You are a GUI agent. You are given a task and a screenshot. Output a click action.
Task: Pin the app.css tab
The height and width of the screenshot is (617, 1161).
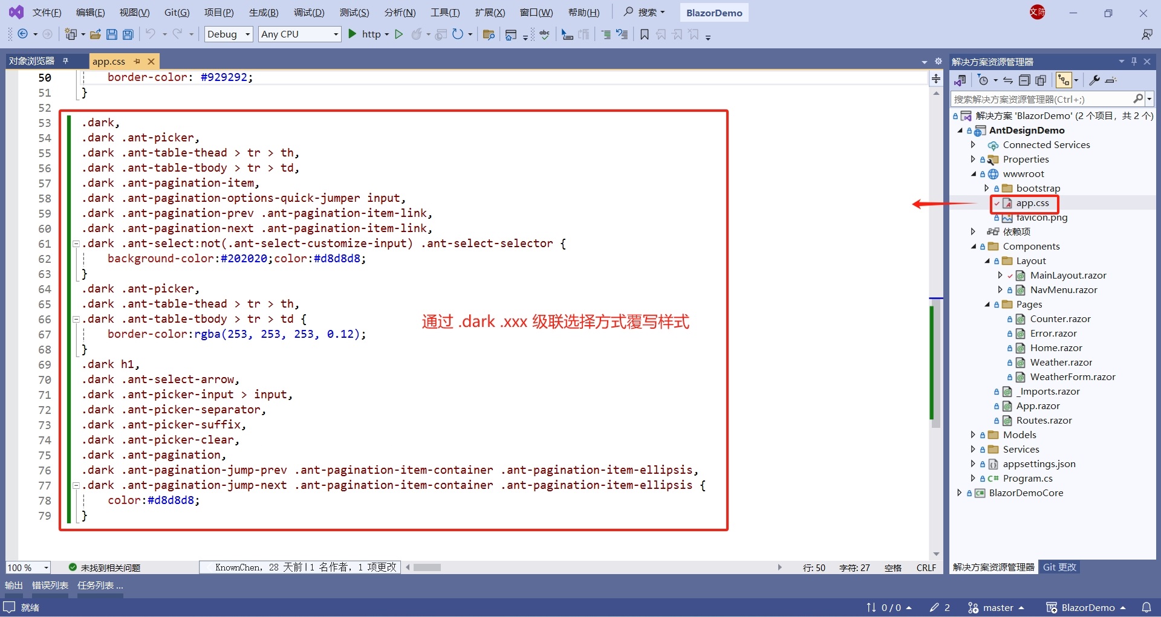137,61
